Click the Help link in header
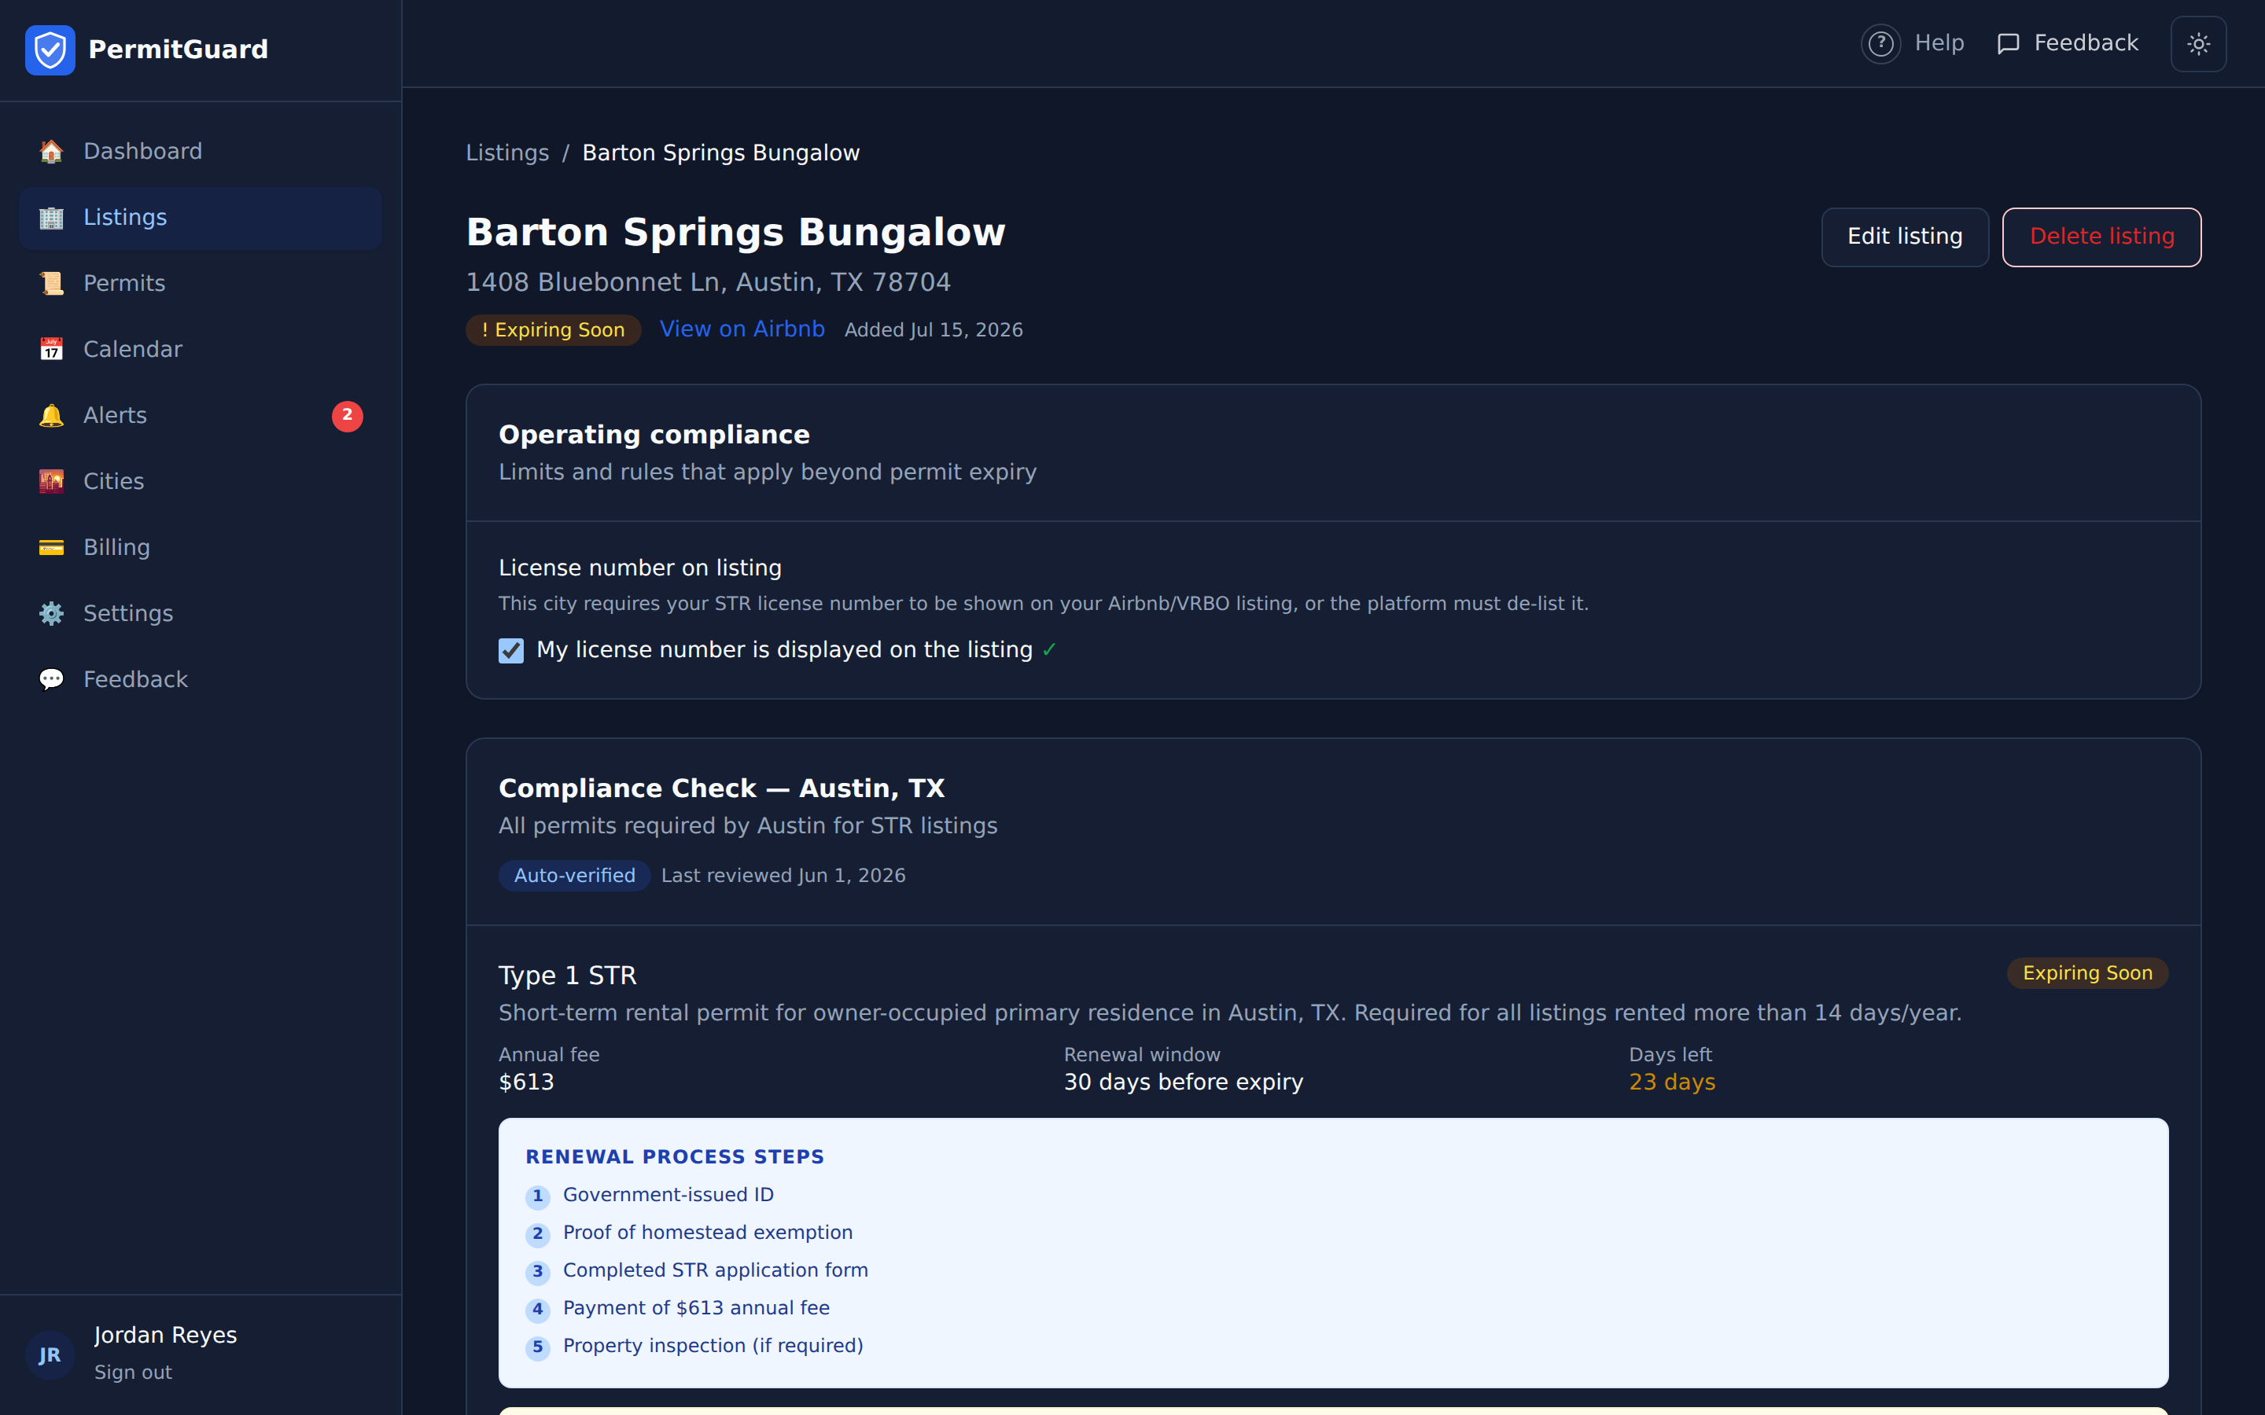This screenshot has width=2265, height=1415. click(x=1913, y=44)
